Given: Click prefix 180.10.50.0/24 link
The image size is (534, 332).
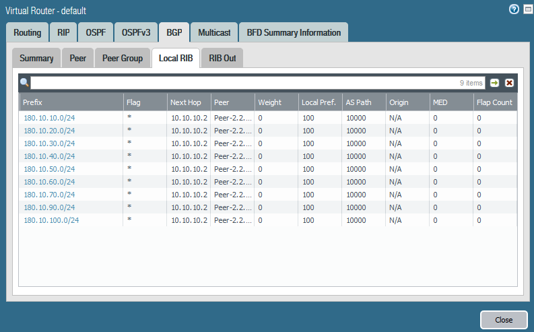Looking at the screenshot, I should click(x=49, y=169).
